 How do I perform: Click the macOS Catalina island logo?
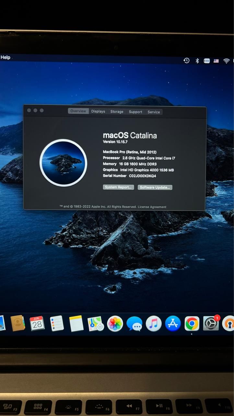click(x=63, y=163)
